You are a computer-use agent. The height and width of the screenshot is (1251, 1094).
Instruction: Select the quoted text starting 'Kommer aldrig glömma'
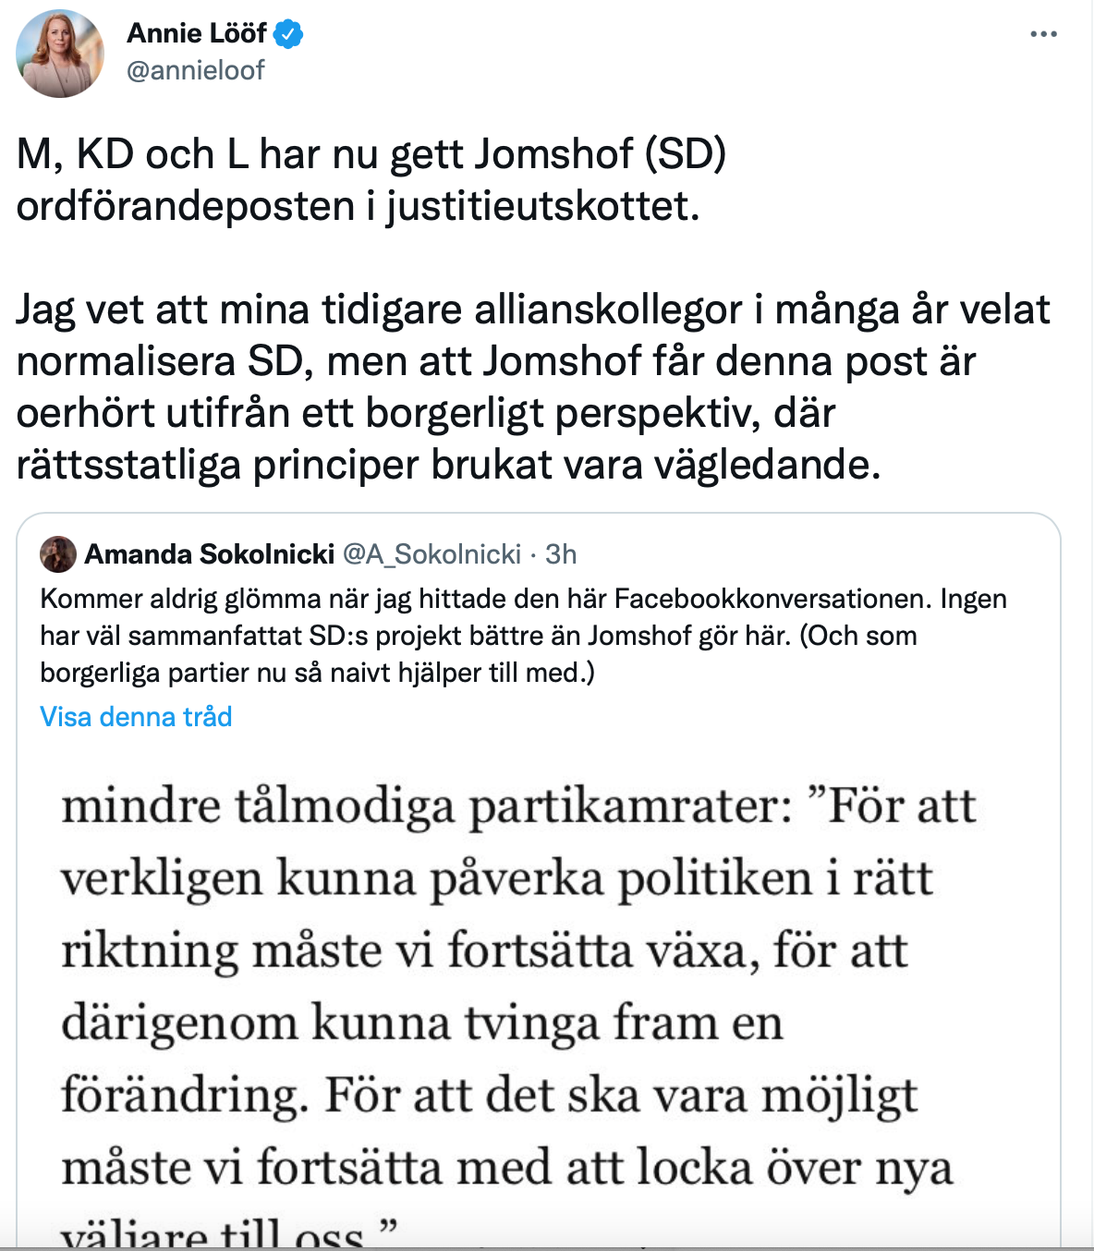tap(524, 636)
